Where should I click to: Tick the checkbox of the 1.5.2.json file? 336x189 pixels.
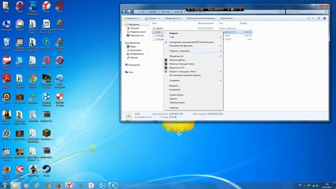click(154, 39)
